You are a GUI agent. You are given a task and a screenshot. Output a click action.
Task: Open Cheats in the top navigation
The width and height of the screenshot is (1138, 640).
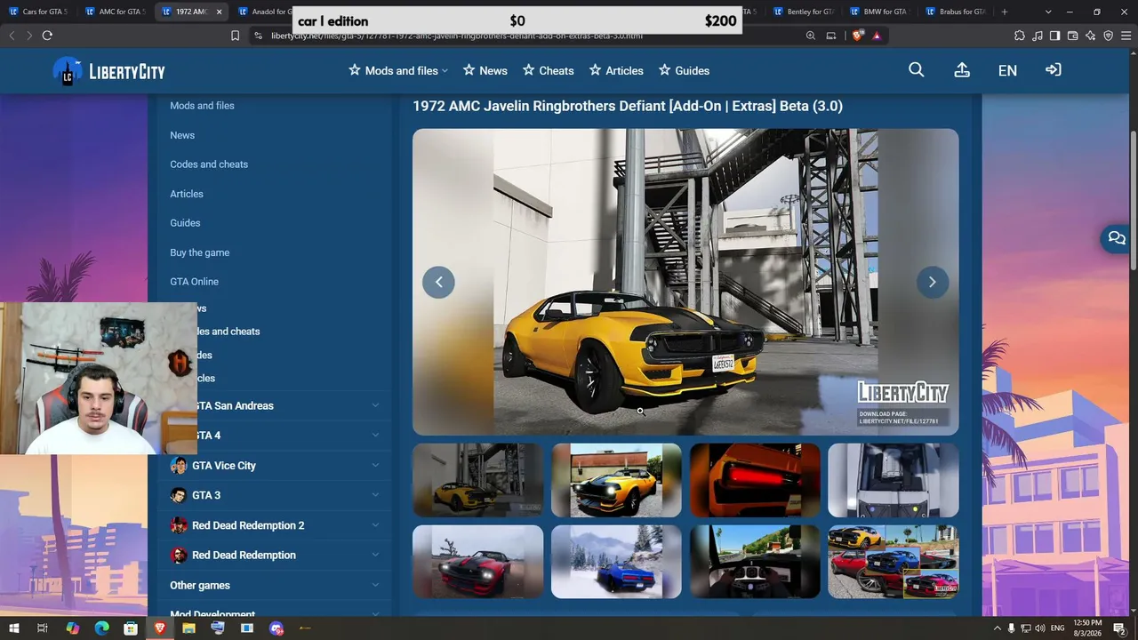pos(548,70)
